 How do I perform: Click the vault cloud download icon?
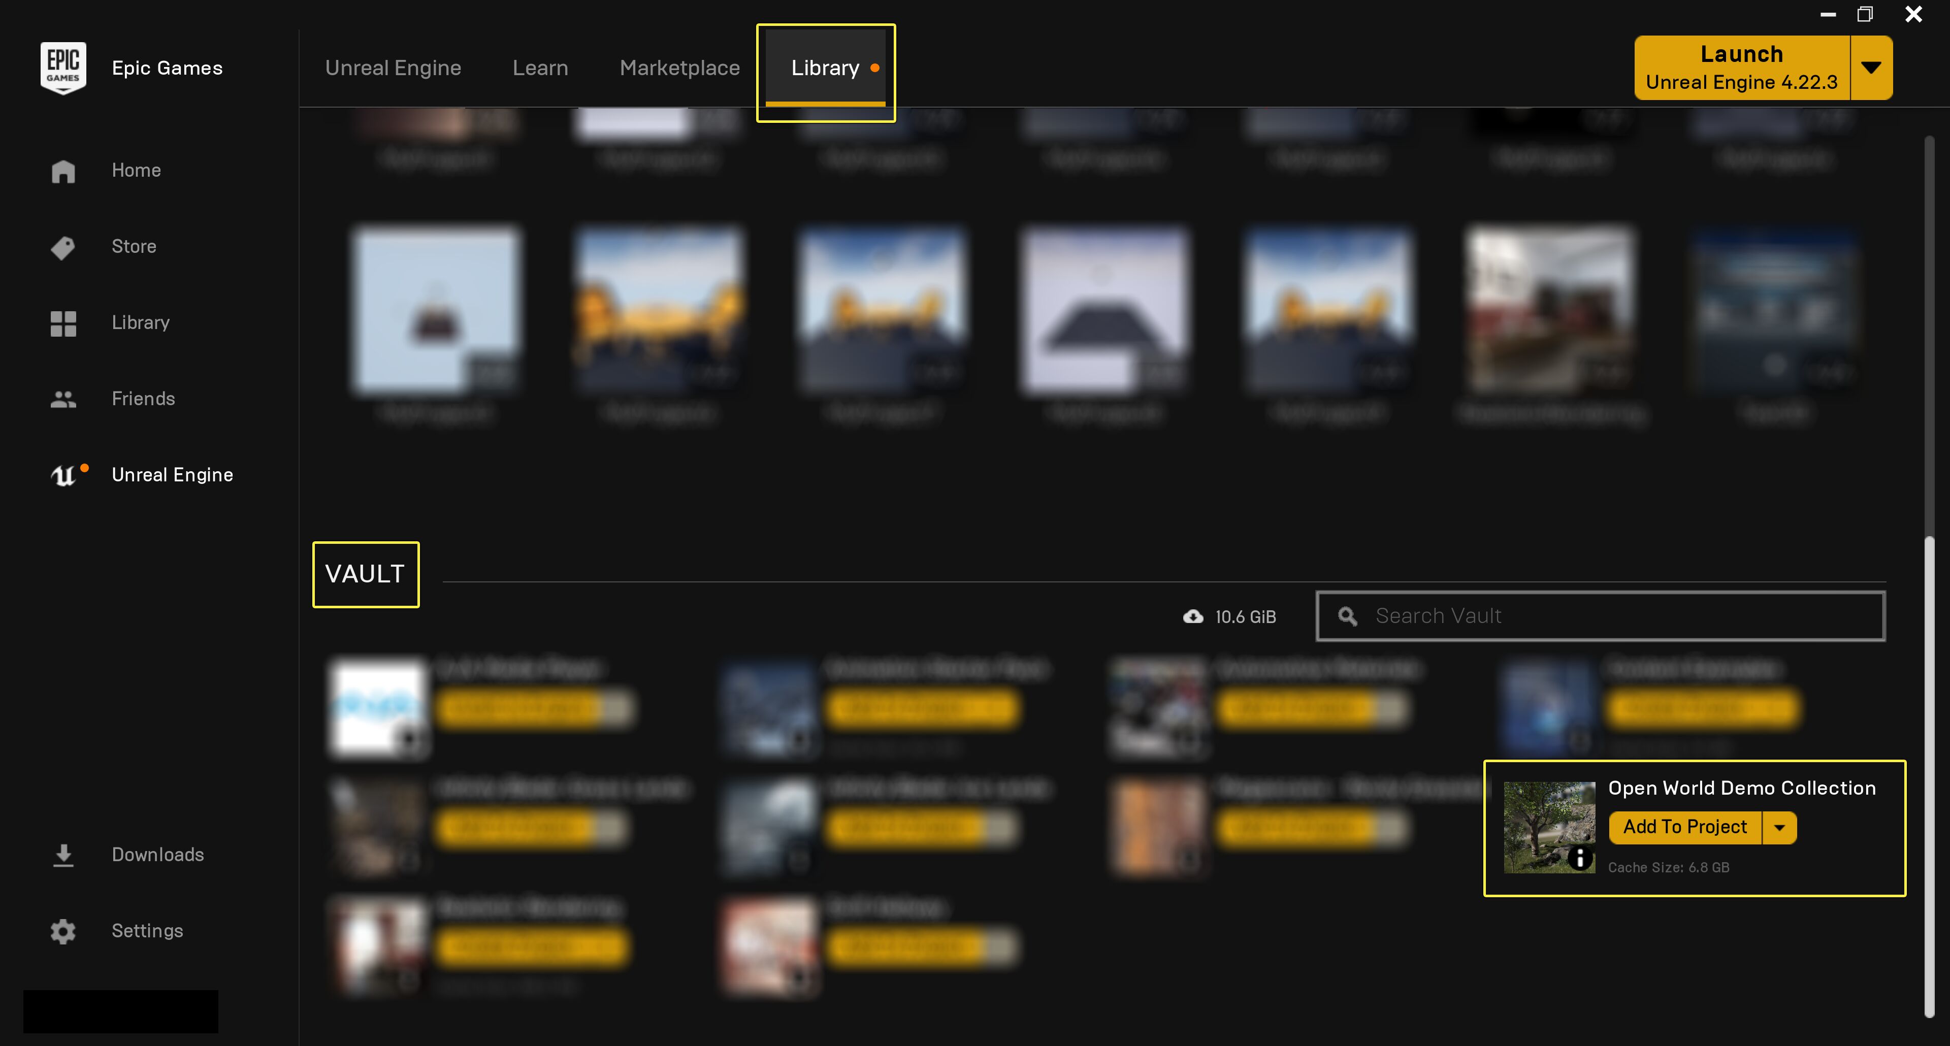pyautogui.click(x=1193, y=617)
